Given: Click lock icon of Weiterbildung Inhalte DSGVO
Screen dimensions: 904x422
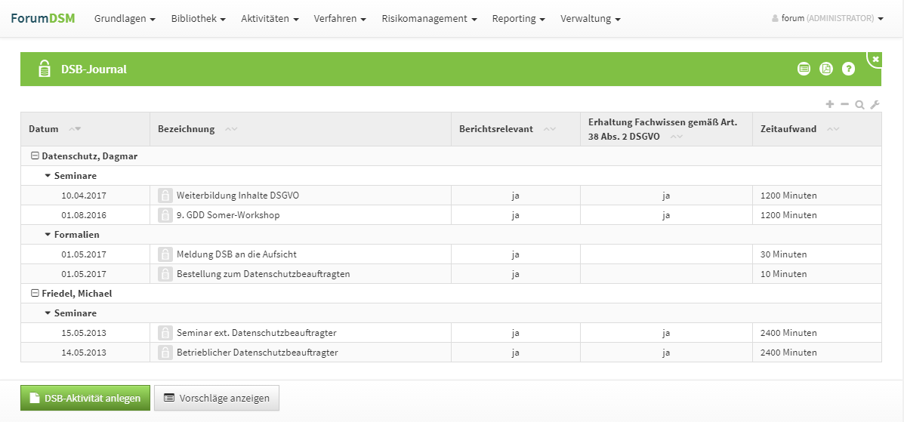Looking at the screenshot, I should coord(165,196).
